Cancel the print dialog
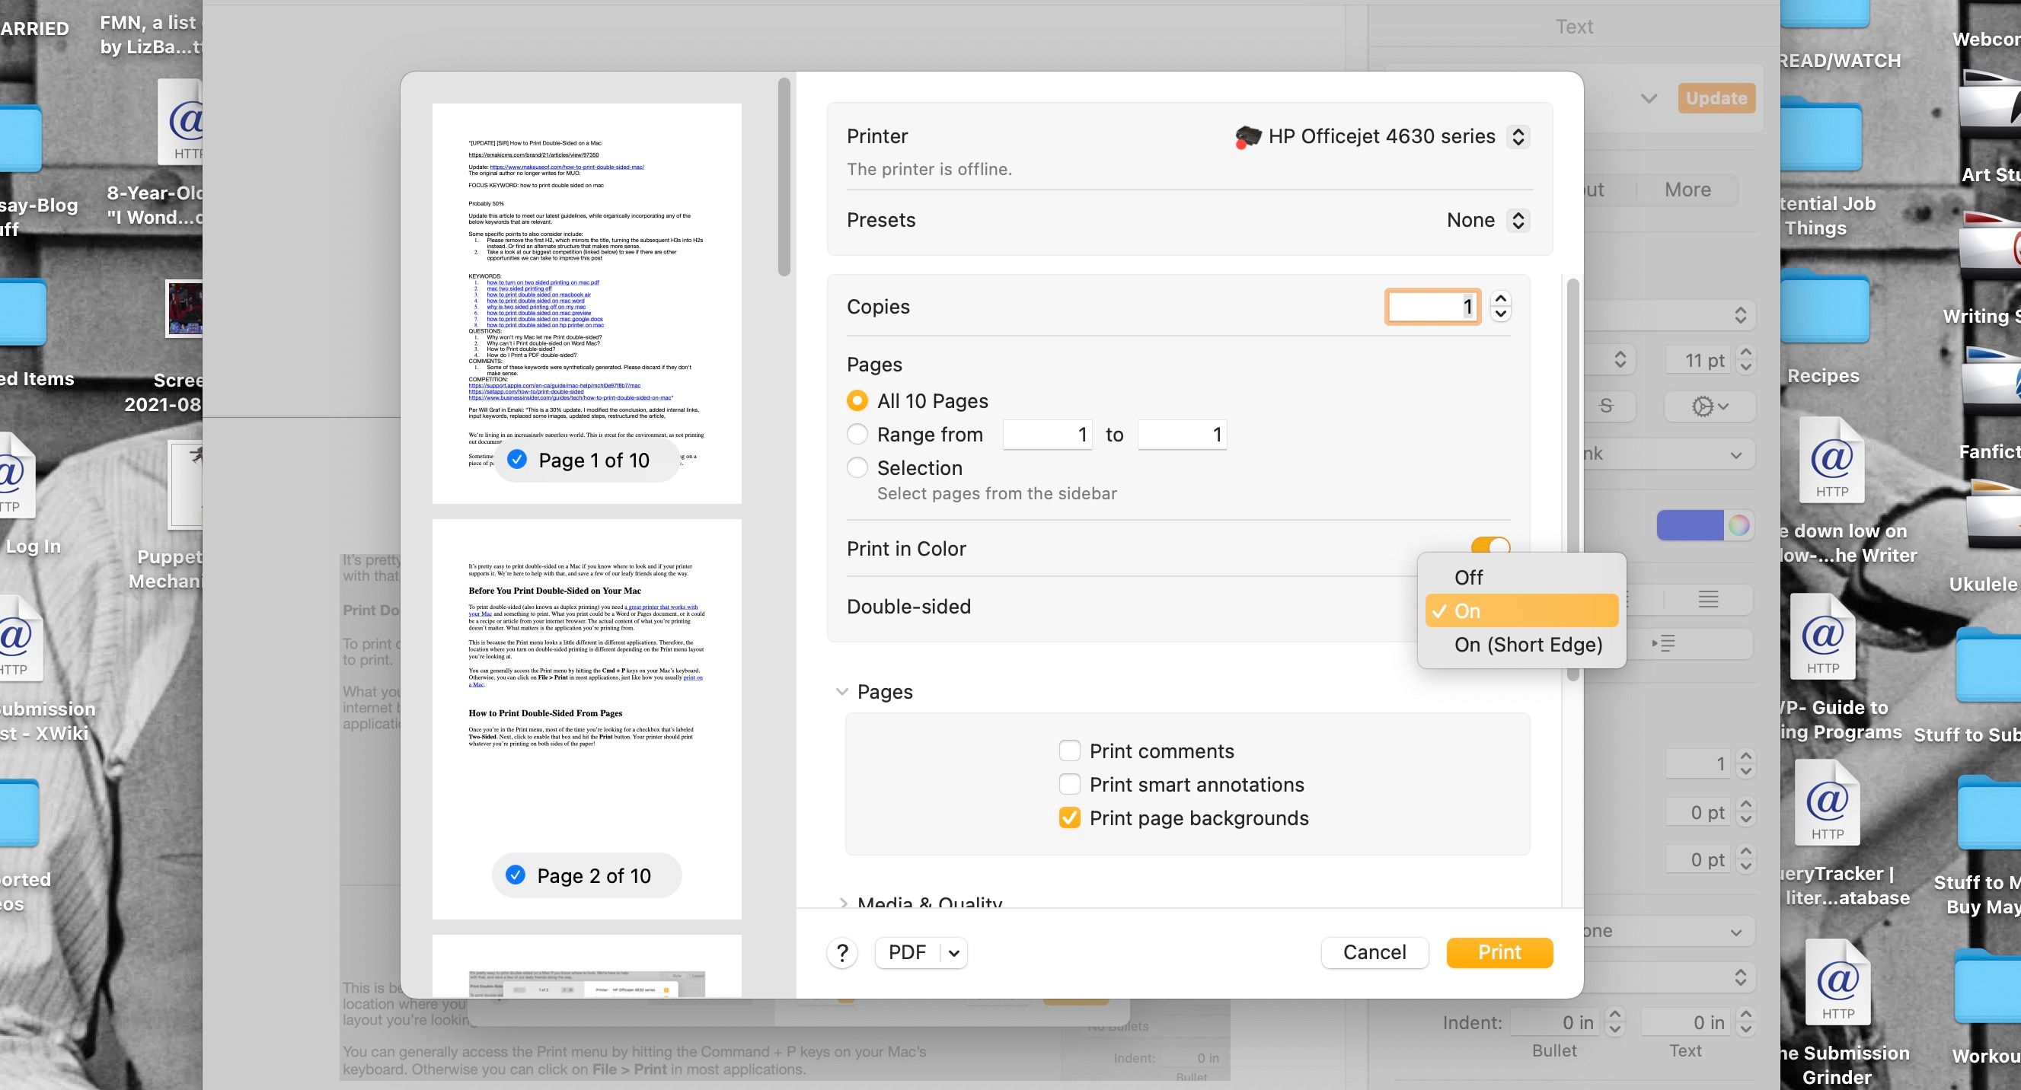This screenshot has width=2021, height=1090. tap(1374, 952)
